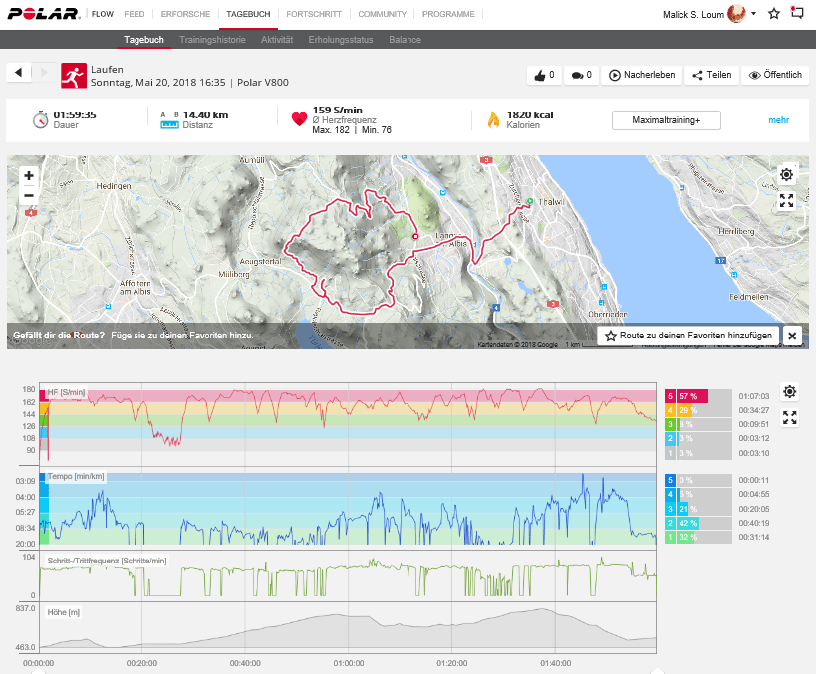Open the Maximaltraining+ training benefit box
Image resolution: width=816 pixels, height=674 pixels.
(666, 120)
